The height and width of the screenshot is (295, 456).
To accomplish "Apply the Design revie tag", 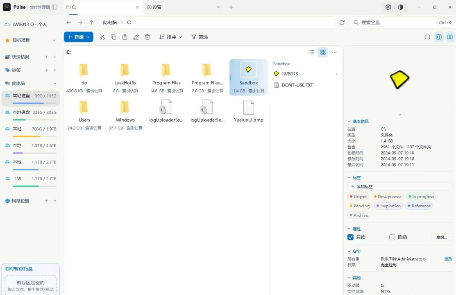I will pyautogui.click(x=388, y=197).
